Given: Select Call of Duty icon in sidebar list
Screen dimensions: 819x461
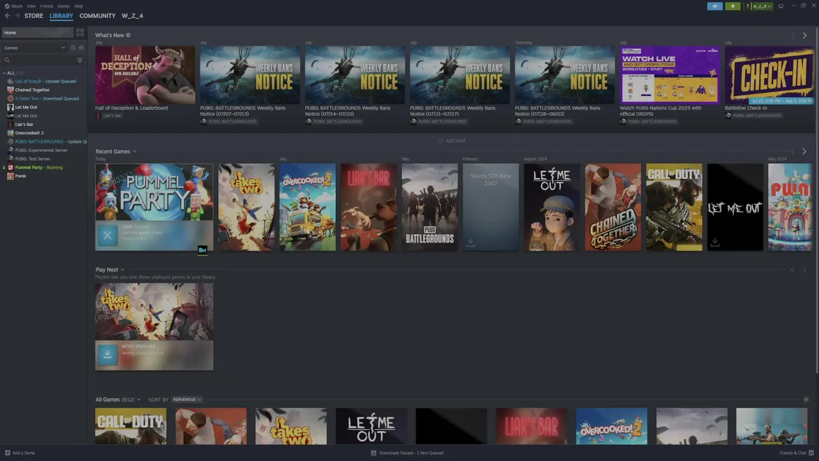Looking at the screenshot, I should tap(10, 81).
